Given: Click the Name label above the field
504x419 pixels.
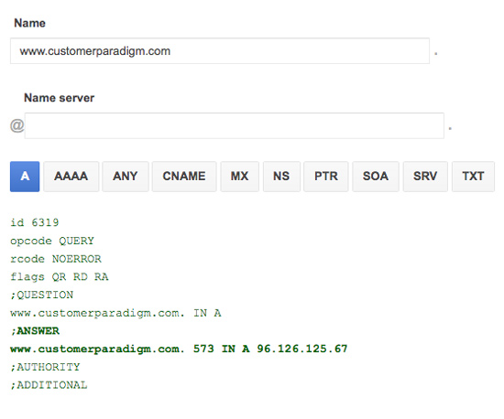Looking at the screenshot, I should (x=29, y=23).
